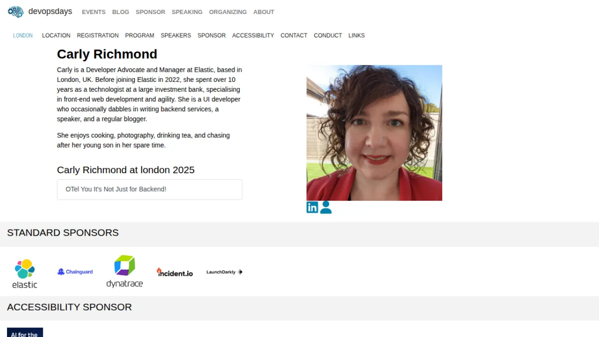The height and width of the screenshot is (337, 599).
Task: Open the REGISTRATION tab
Action: [x=98, y=35]
